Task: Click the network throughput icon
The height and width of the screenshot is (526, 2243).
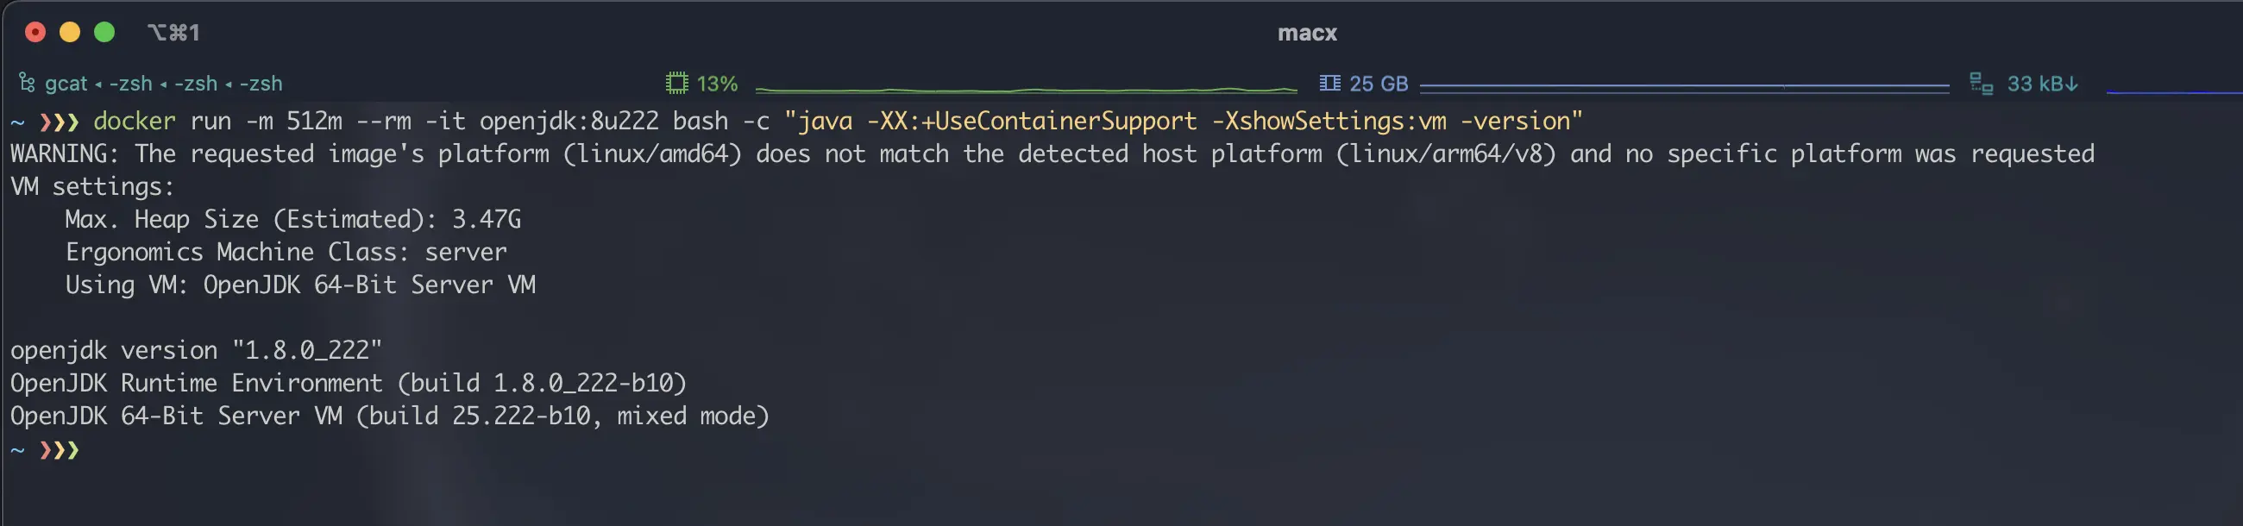Action: tap(1981, 84)
